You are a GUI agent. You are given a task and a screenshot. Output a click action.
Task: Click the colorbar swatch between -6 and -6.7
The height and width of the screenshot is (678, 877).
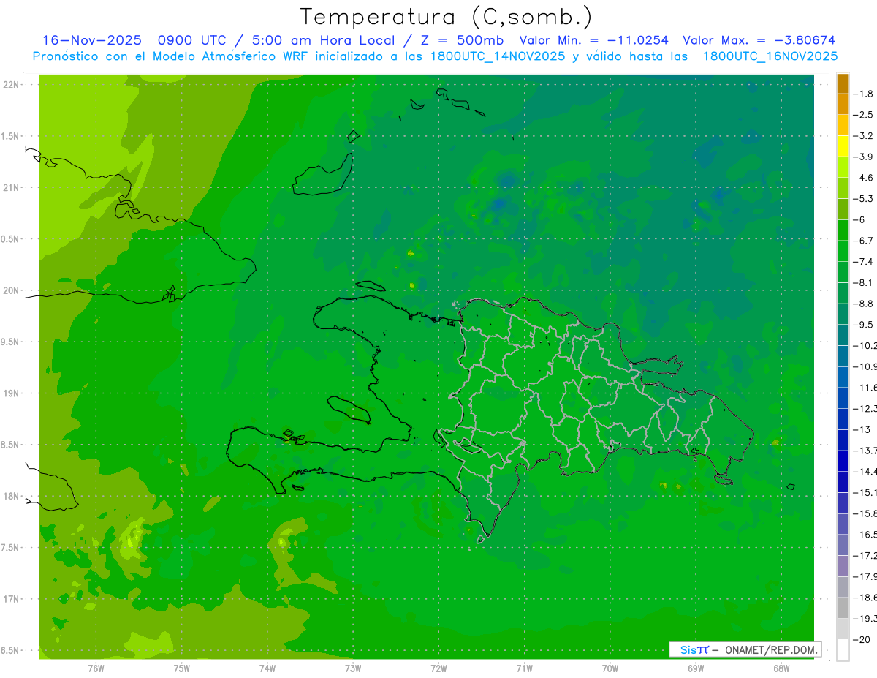(x=843, y=230)
